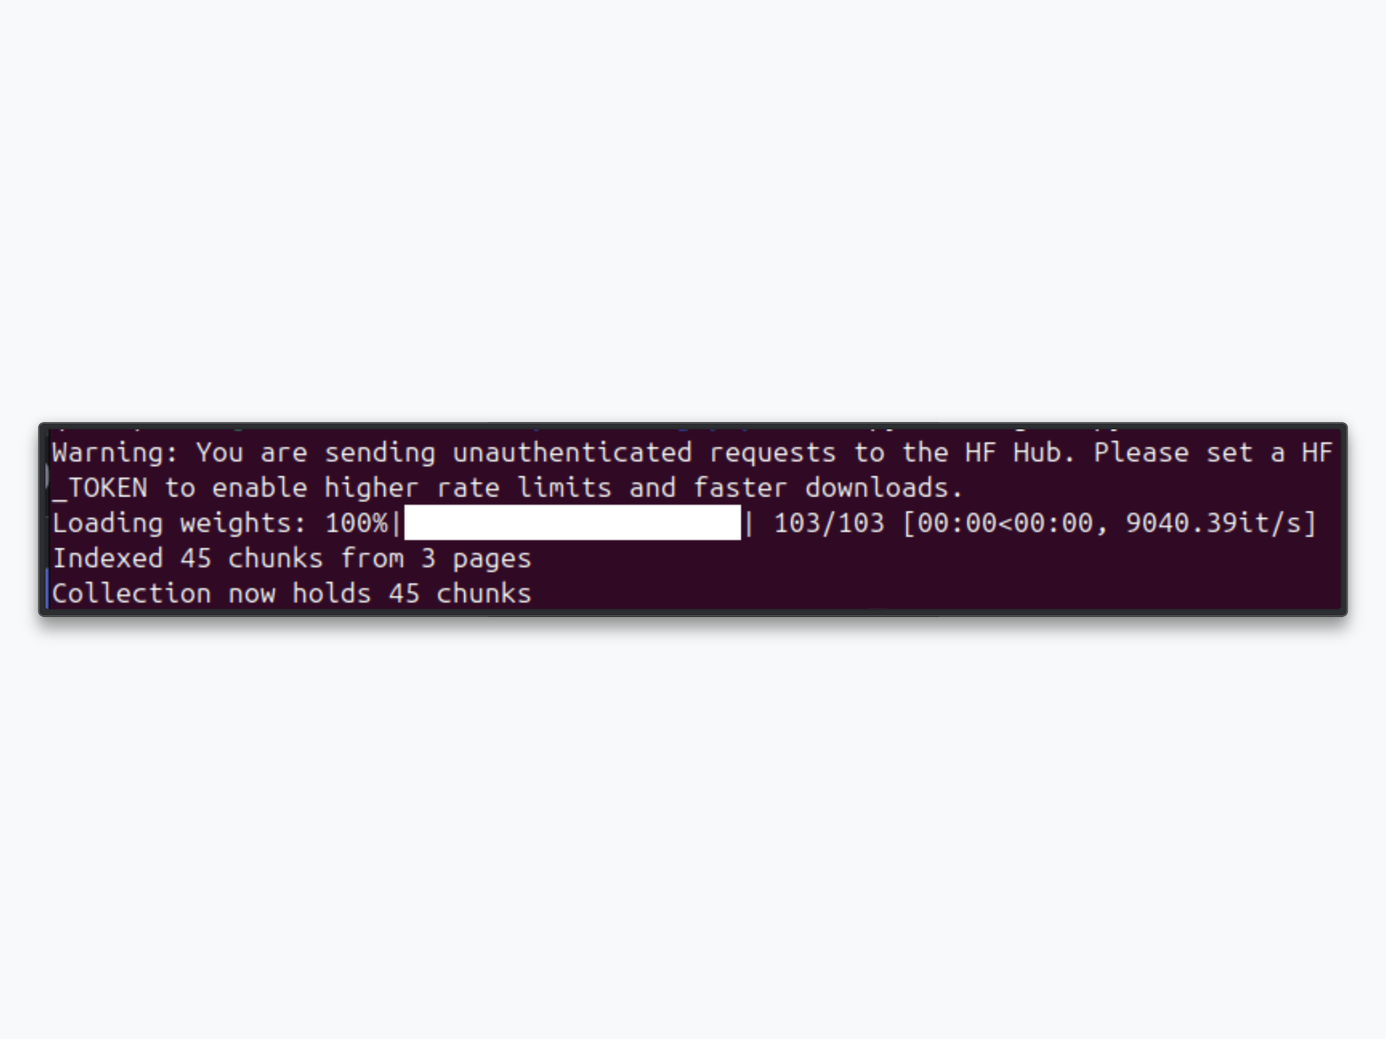
Task: Click the word "sending" in the warning
Action: (x=380, y=454)
